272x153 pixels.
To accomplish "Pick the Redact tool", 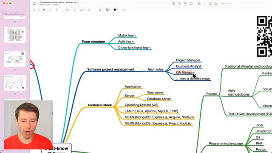I will point(44,10).
